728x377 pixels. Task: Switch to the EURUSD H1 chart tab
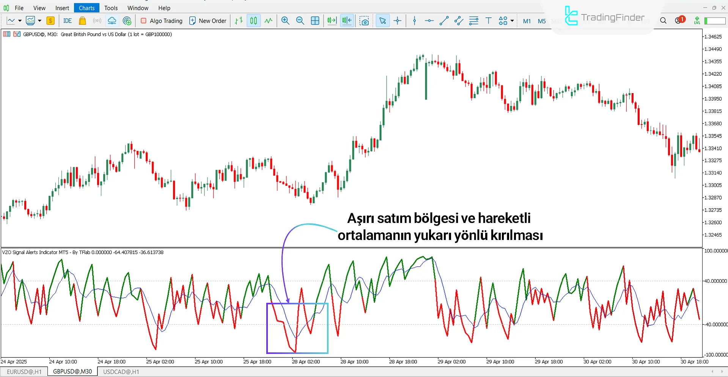tap(24, 371)
